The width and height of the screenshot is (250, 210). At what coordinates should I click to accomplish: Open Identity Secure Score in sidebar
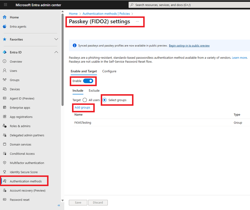(24, 172)
